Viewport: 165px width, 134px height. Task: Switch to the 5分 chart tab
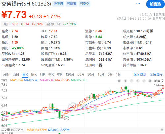(x=110, y=75)
